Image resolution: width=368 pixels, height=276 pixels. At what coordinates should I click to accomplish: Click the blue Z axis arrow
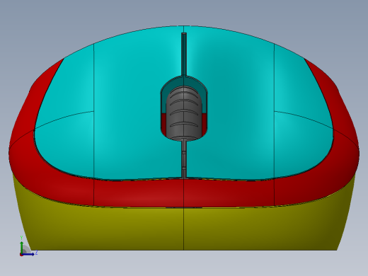click(x=28, y=254)
